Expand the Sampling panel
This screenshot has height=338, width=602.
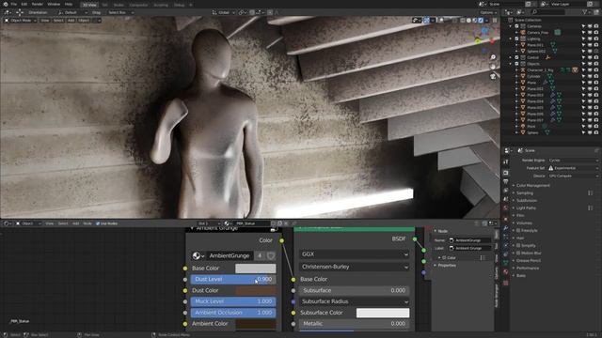coord(525,193)
